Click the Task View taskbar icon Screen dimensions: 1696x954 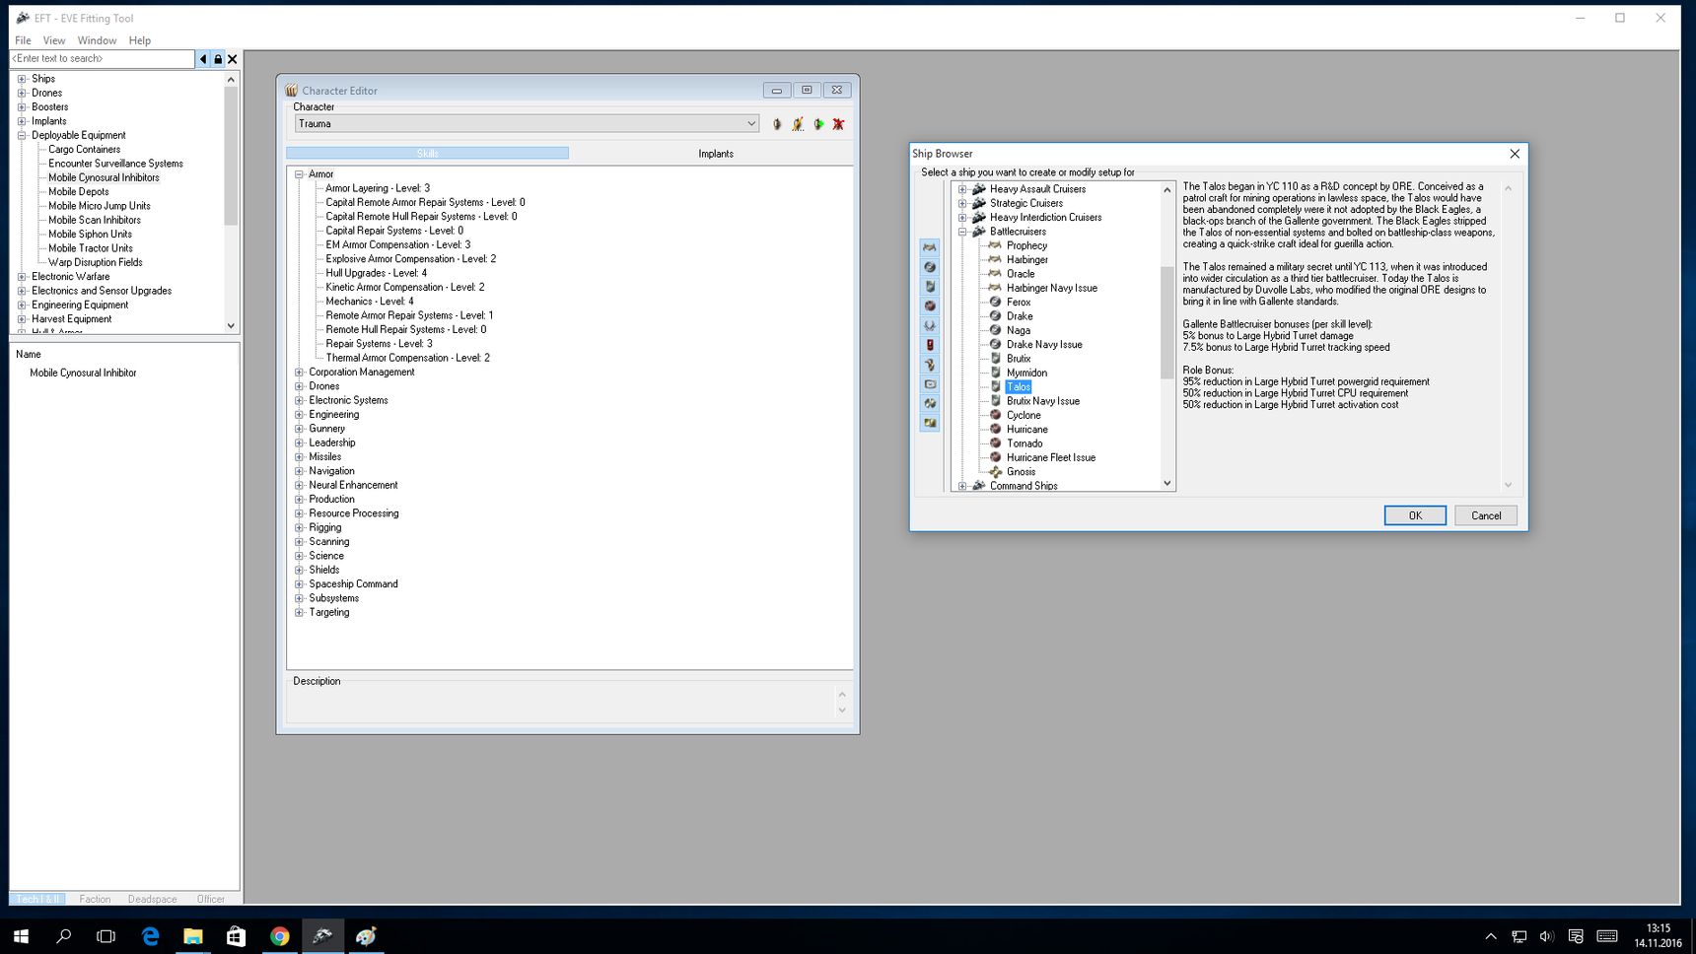106,936
